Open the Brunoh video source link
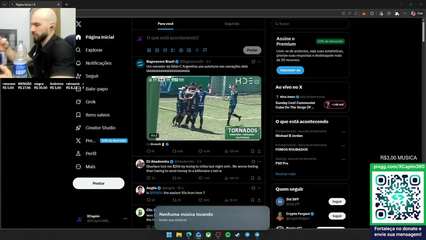Screen dimensions: 426x240 [x=158, y=144]
